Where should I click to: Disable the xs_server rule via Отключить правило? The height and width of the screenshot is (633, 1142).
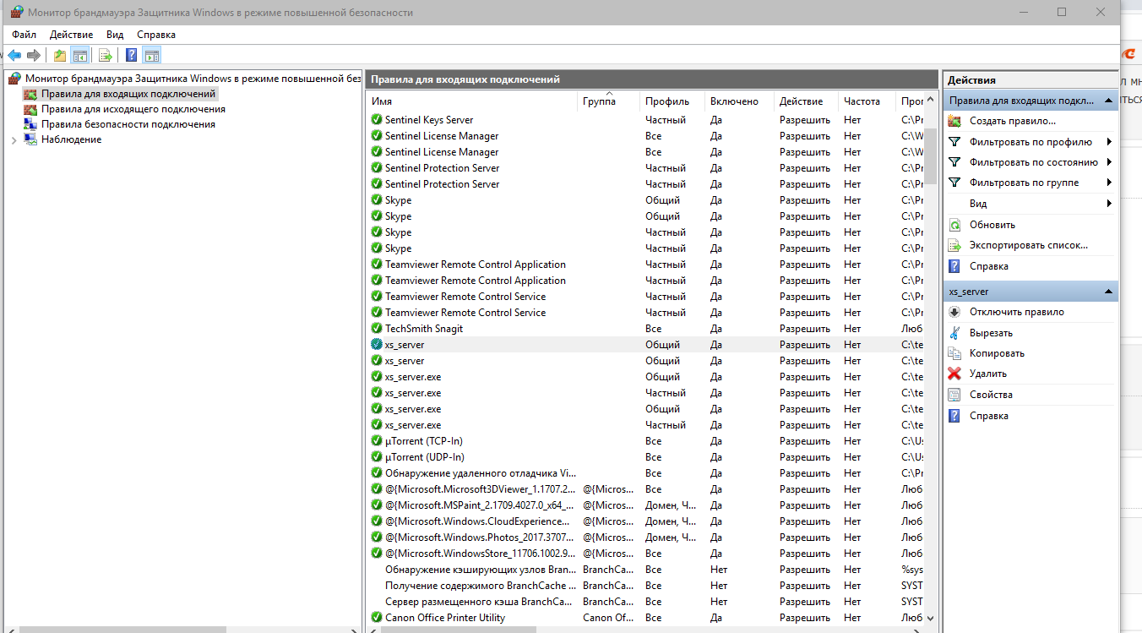click(1016, 312)
